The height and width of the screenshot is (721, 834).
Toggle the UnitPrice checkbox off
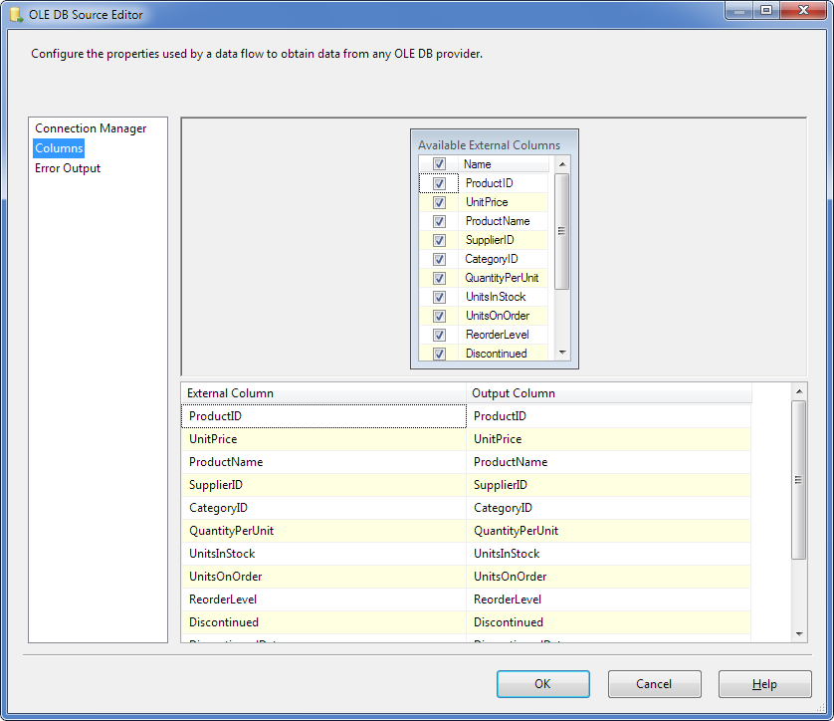[x=439, y=202]
